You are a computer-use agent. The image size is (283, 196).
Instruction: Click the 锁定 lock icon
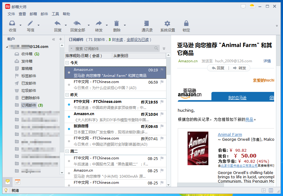(186, 24)
